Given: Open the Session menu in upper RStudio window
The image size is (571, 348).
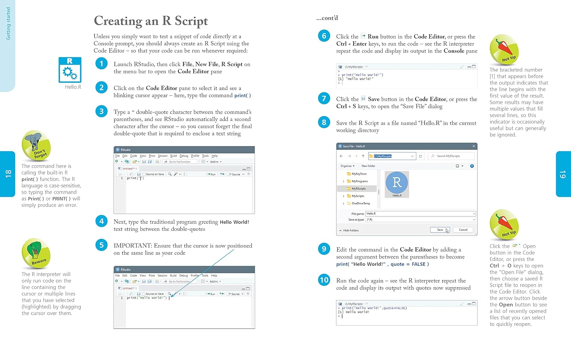Looking at the screenshot, I should click(x=163, y=156).
